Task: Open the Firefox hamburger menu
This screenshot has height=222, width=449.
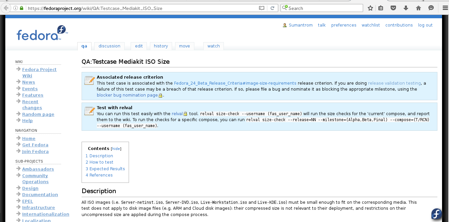Action: pos(445,8)
